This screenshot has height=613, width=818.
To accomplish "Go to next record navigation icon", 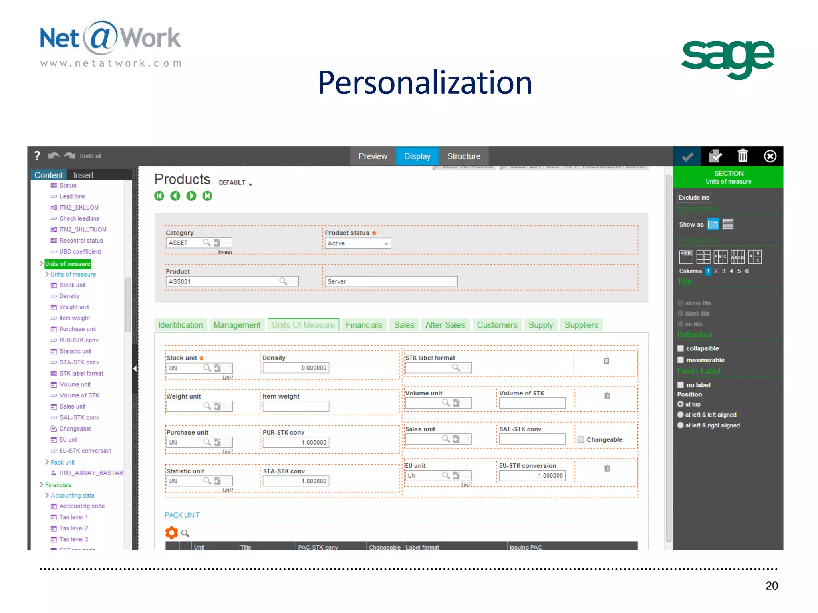I will [191, 196].
